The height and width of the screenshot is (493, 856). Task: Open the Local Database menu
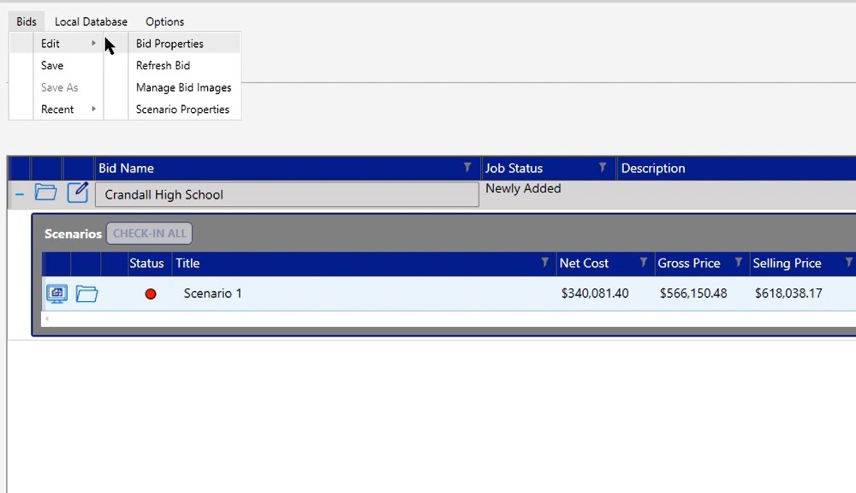[91, 21]
